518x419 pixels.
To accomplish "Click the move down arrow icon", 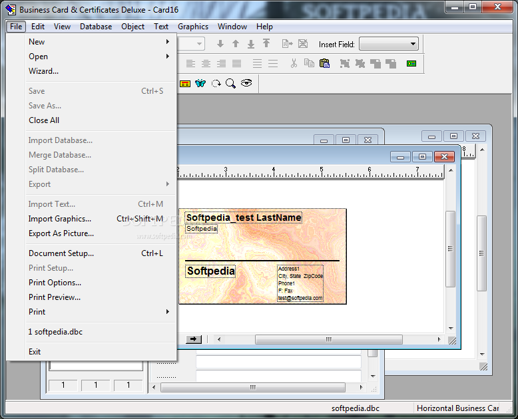I will click(220, 43).
